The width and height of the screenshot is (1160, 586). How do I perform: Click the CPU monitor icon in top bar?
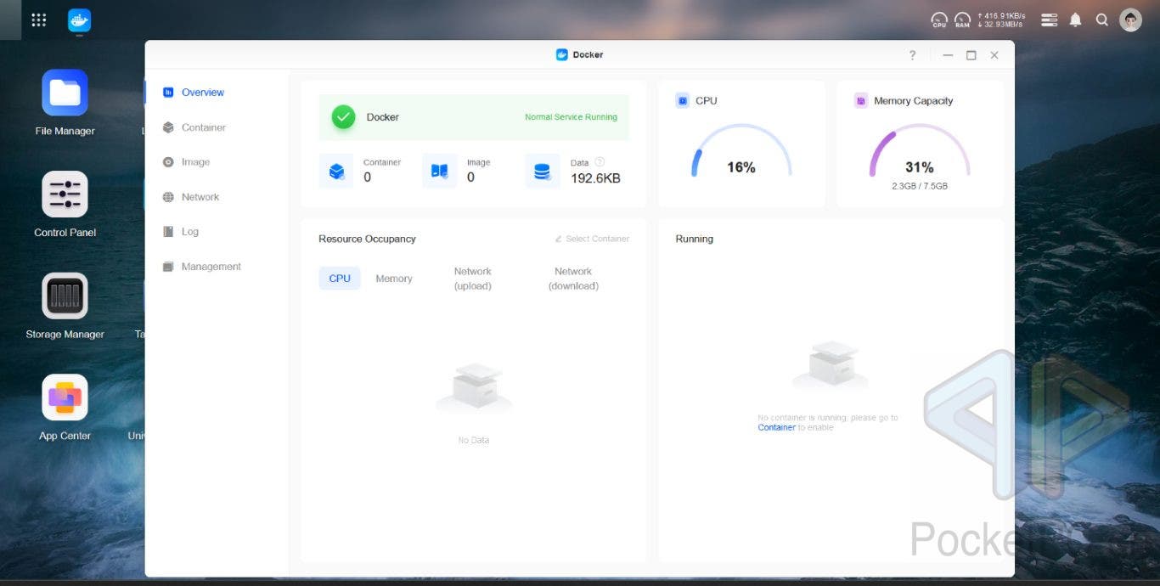coord(939,20)
